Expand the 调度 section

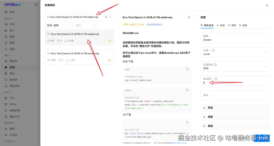(x=235, y=117)
